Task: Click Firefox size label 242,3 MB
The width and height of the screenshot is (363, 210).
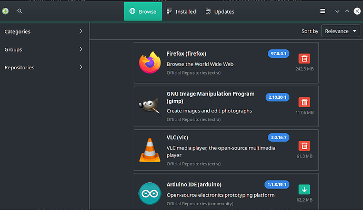Action: point(305,69)
